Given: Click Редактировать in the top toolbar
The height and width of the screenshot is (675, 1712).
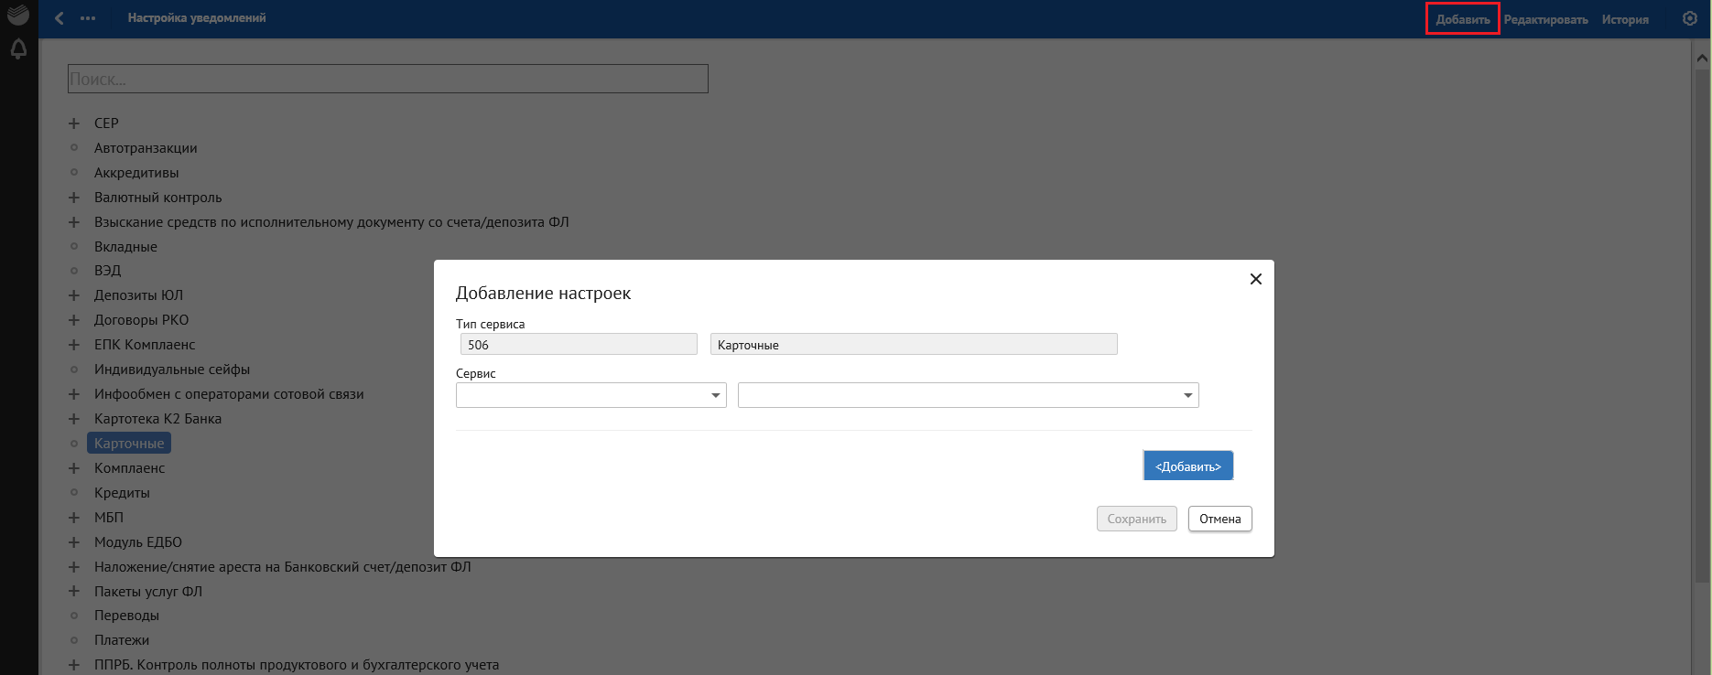Looking at the screenshot, I should pyautogui.click(x=1545, y=19).
